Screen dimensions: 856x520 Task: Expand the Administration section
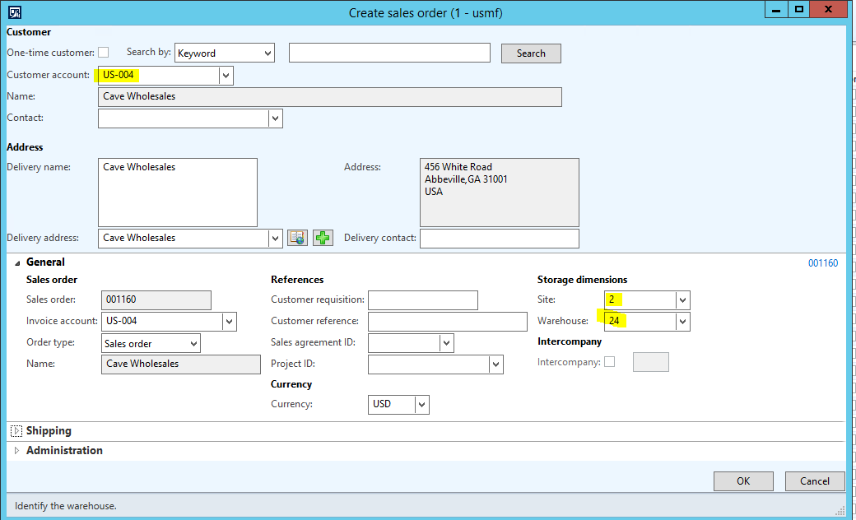pos(17,451)
